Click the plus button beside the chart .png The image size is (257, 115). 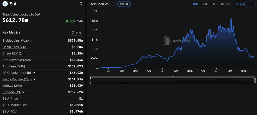coord(252,4)
